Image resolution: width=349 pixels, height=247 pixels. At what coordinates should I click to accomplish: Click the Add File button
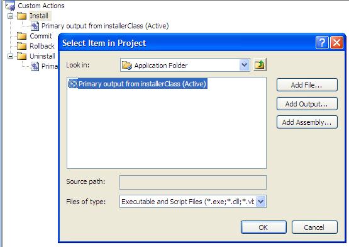(307, 85)
